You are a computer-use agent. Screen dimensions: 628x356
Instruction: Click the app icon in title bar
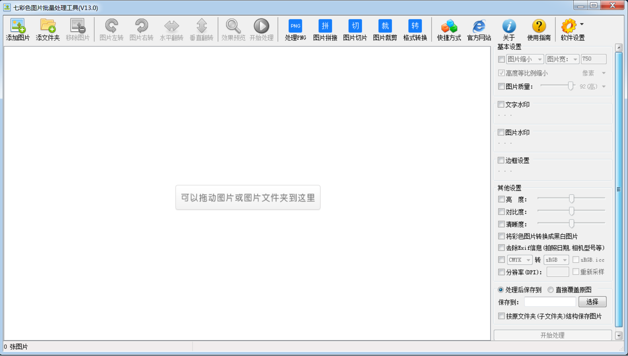[7, 8]
